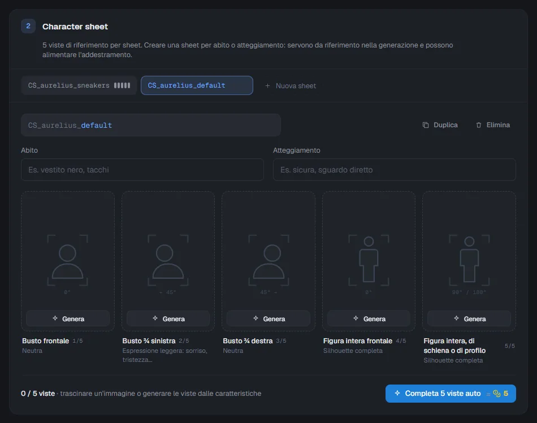Switch to the CS_aurelius_sneakers tab
537x423 pixels.
tap(79, 85)
